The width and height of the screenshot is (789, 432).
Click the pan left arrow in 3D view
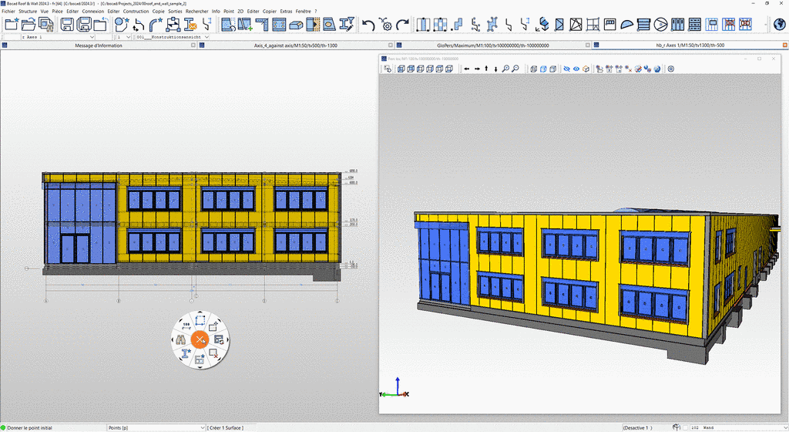pyautogui.click(x=467, y=69)
